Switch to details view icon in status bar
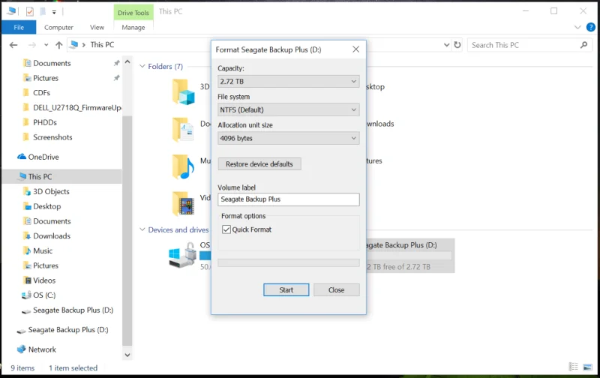Screen dimensions: 600x378 pyautogui.click(x=573, y=367)
